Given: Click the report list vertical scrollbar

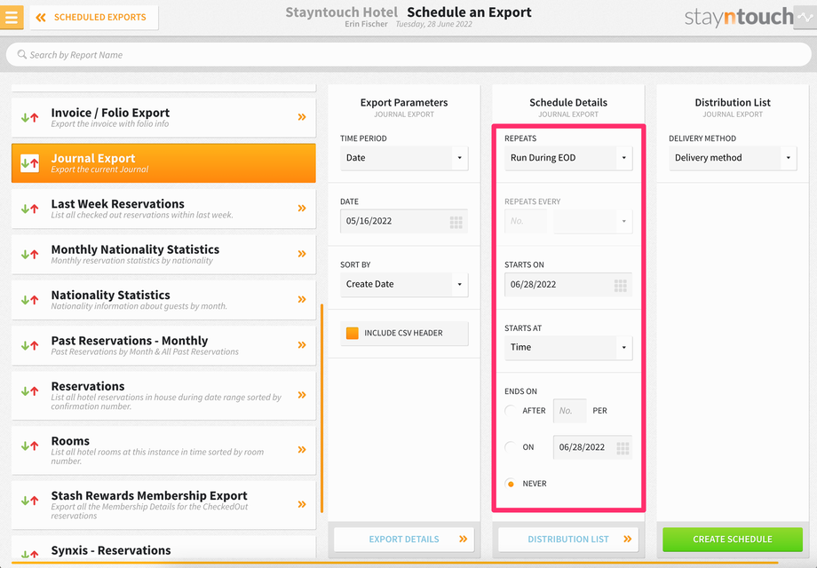Looking at the screenshot, I should (322, 408).
